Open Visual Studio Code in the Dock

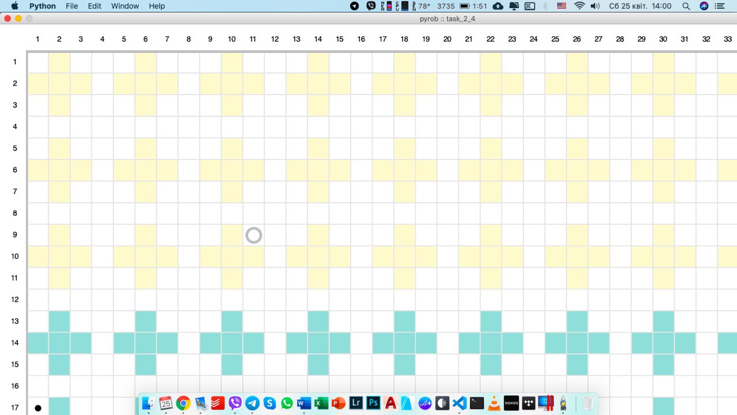(x=459, y=403)
